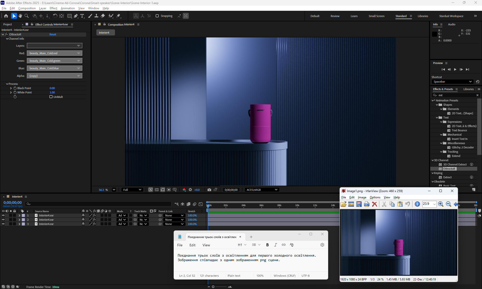Toggle the Snapping checkbox
The width and height of the screenshot is (482, 289).
point(157,16)
